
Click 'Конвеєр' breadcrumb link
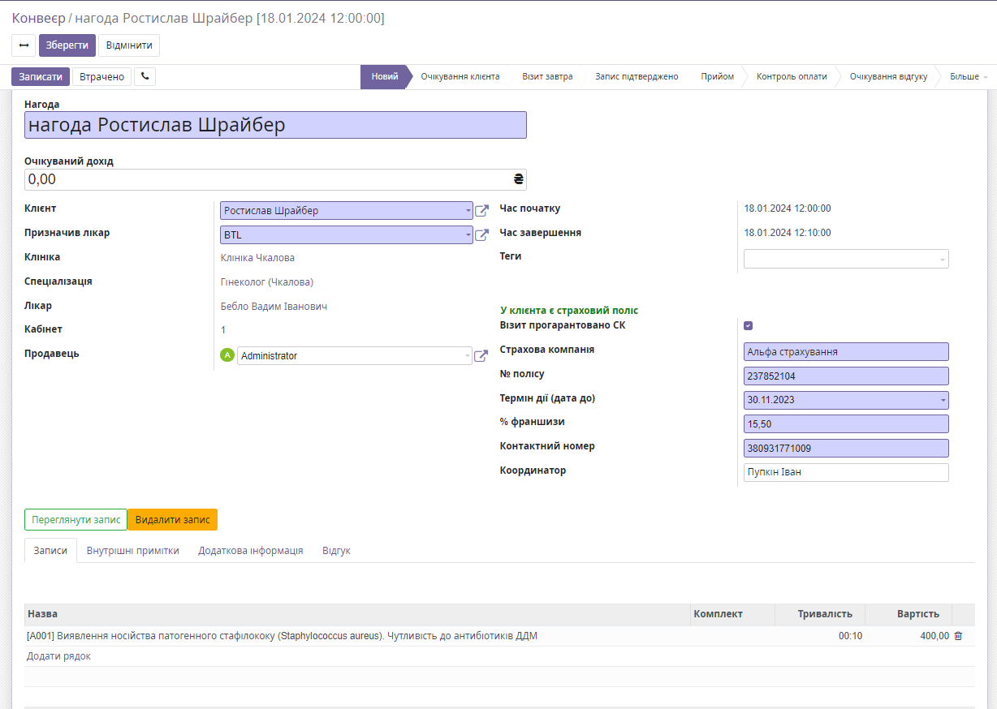(37, 18)
